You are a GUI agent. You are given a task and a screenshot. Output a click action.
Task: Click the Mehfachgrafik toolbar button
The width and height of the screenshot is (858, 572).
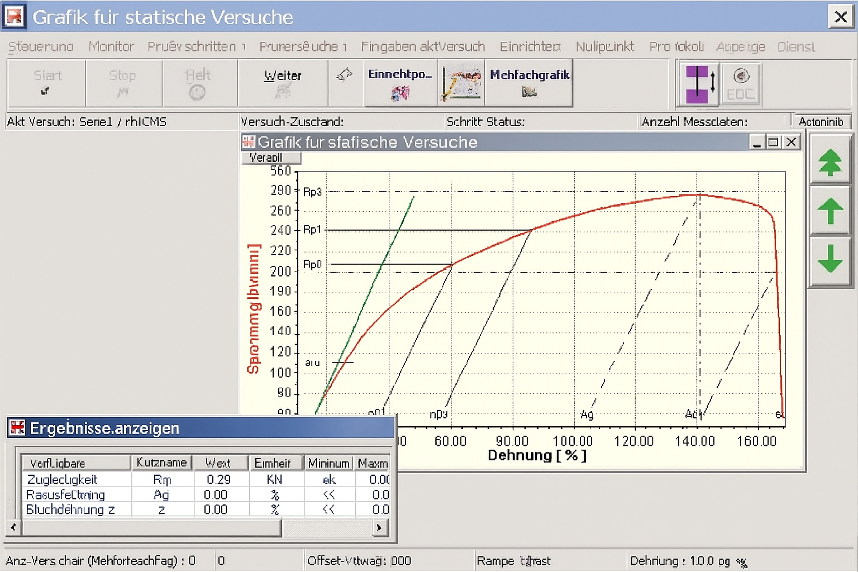tap(529, 83)
